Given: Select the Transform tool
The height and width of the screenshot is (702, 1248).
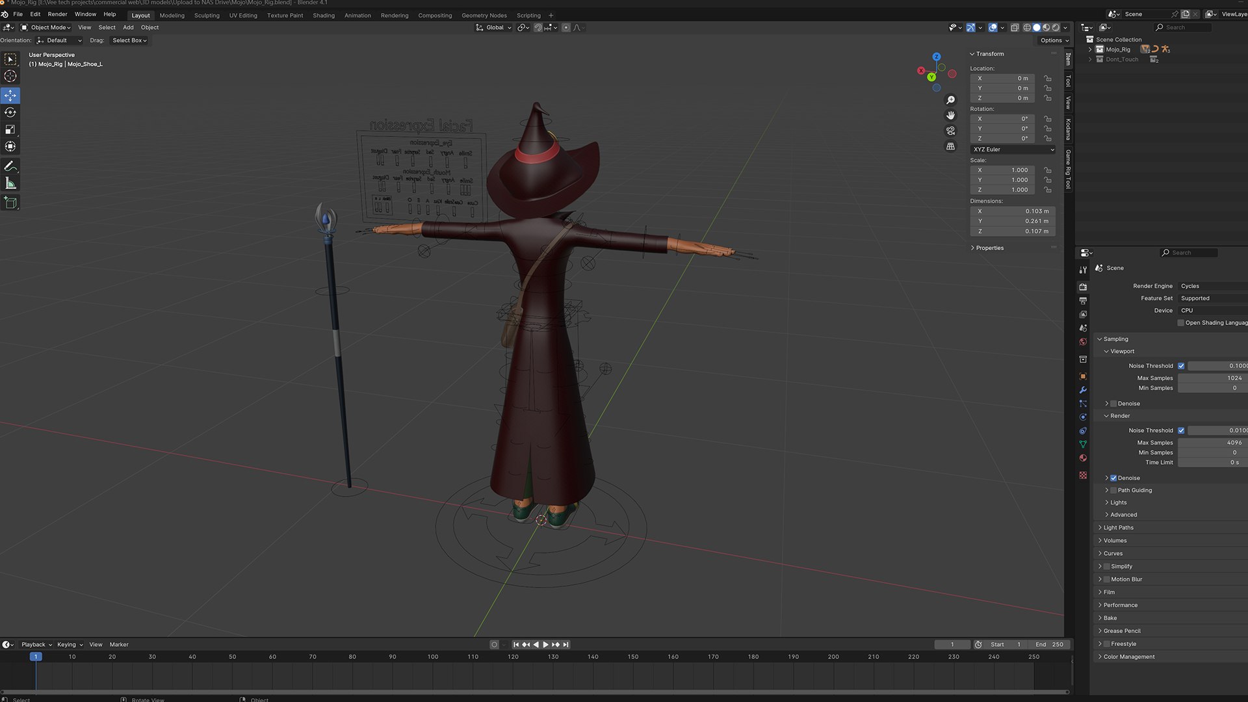Looking at the screenshot, I should click(x=10, y=146).
